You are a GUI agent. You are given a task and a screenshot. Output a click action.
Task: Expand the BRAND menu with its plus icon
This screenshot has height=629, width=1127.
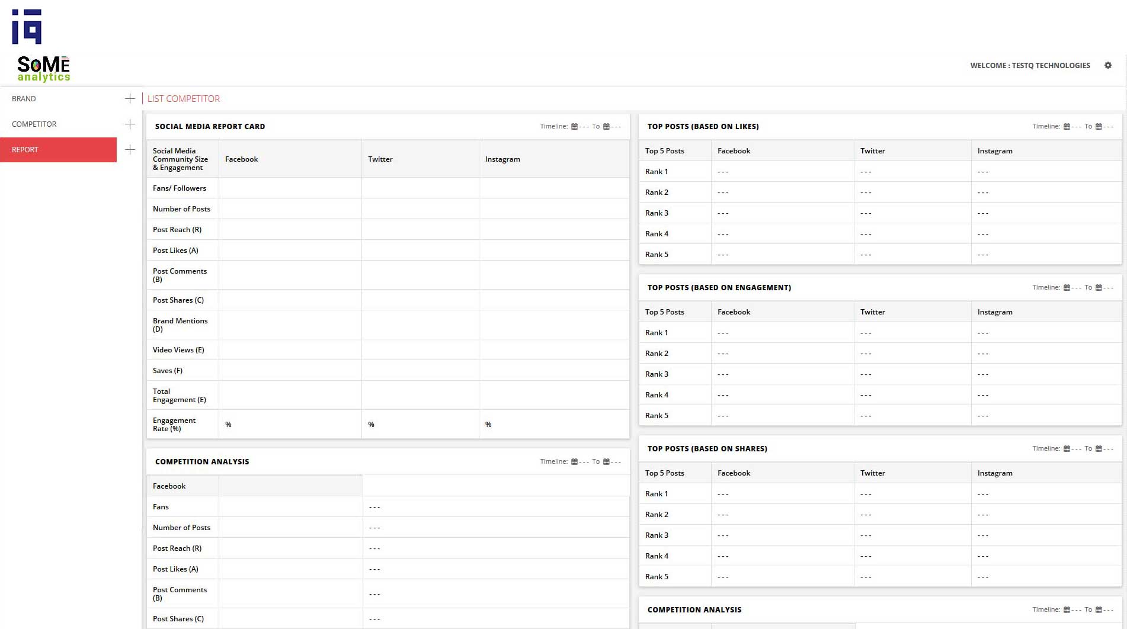(x=130, y=98)
